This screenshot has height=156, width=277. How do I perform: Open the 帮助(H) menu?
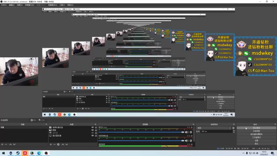tap(70, 5)
